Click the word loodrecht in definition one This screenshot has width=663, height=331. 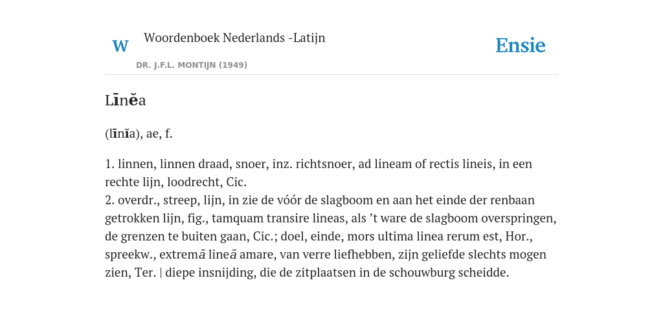(194, 182)
